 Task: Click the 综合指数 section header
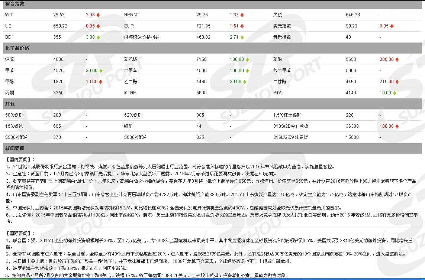pos(213,4)
